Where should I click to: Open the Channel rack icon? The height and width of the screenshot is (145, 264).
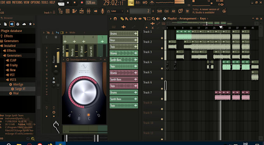[68, 11]
